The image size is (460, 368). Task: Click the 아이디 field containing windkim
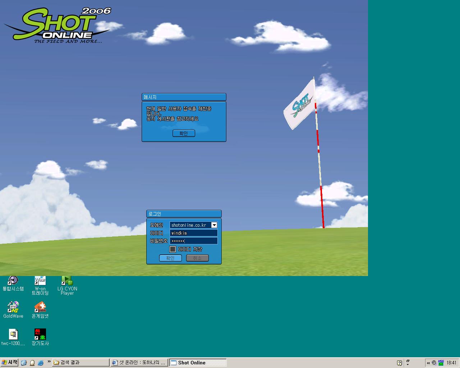pos(194,233)
